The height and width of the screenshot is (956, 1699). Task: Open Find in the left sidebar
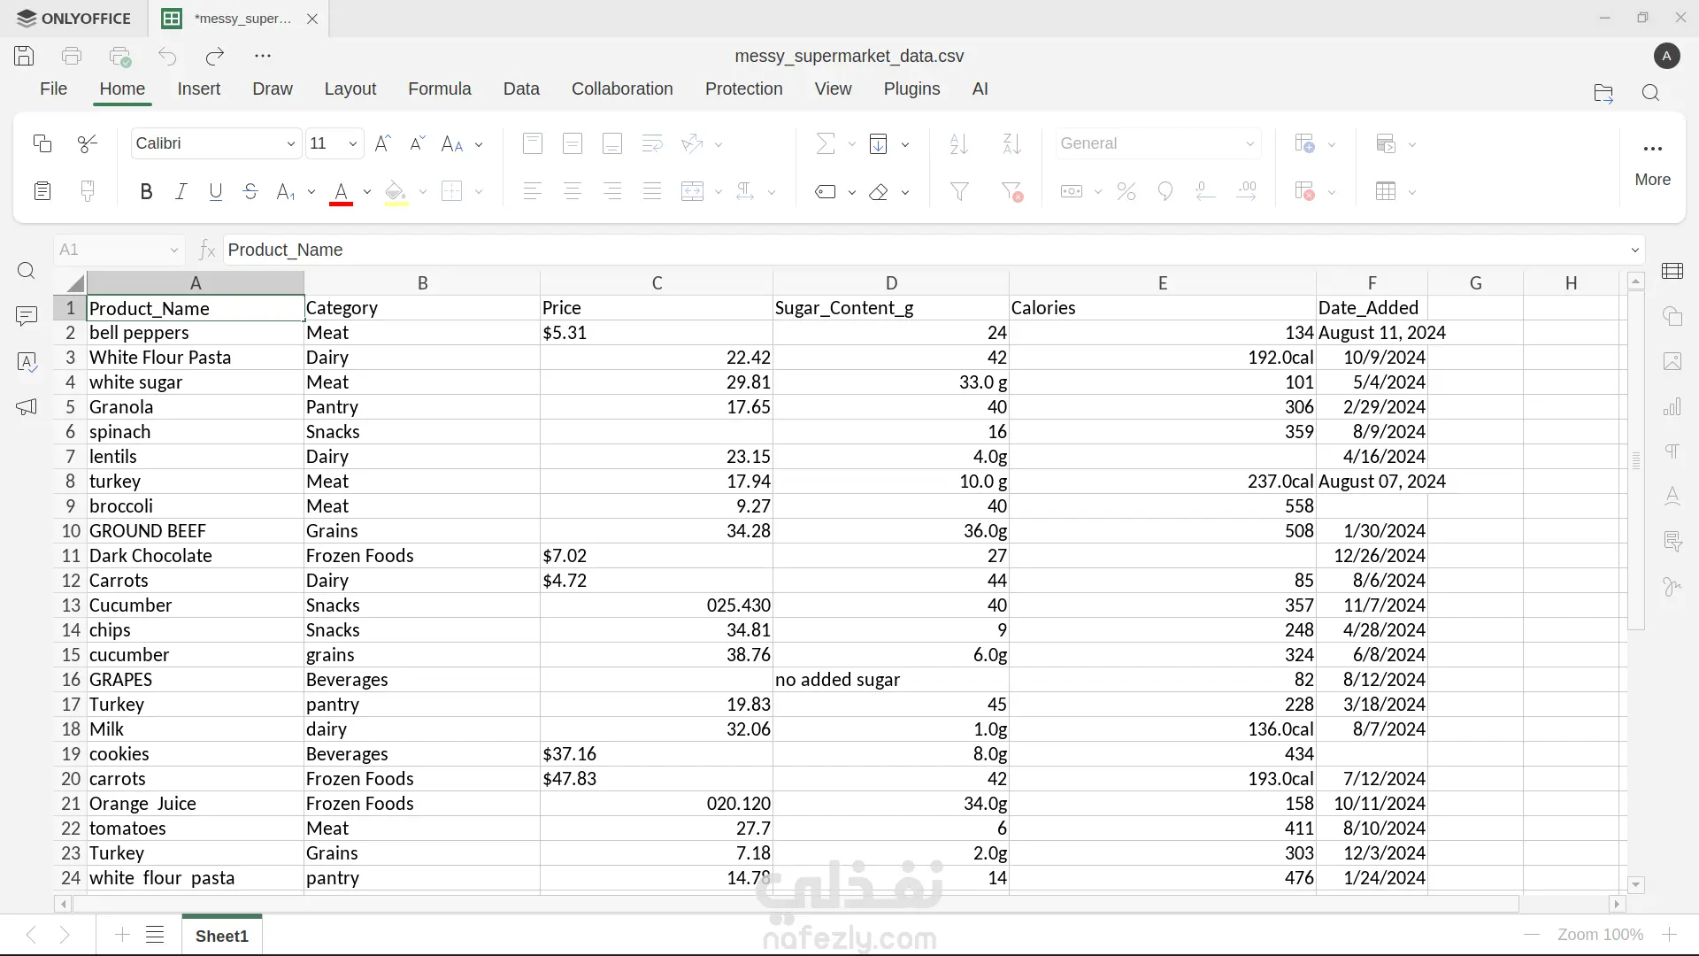[x=27, y=271]
